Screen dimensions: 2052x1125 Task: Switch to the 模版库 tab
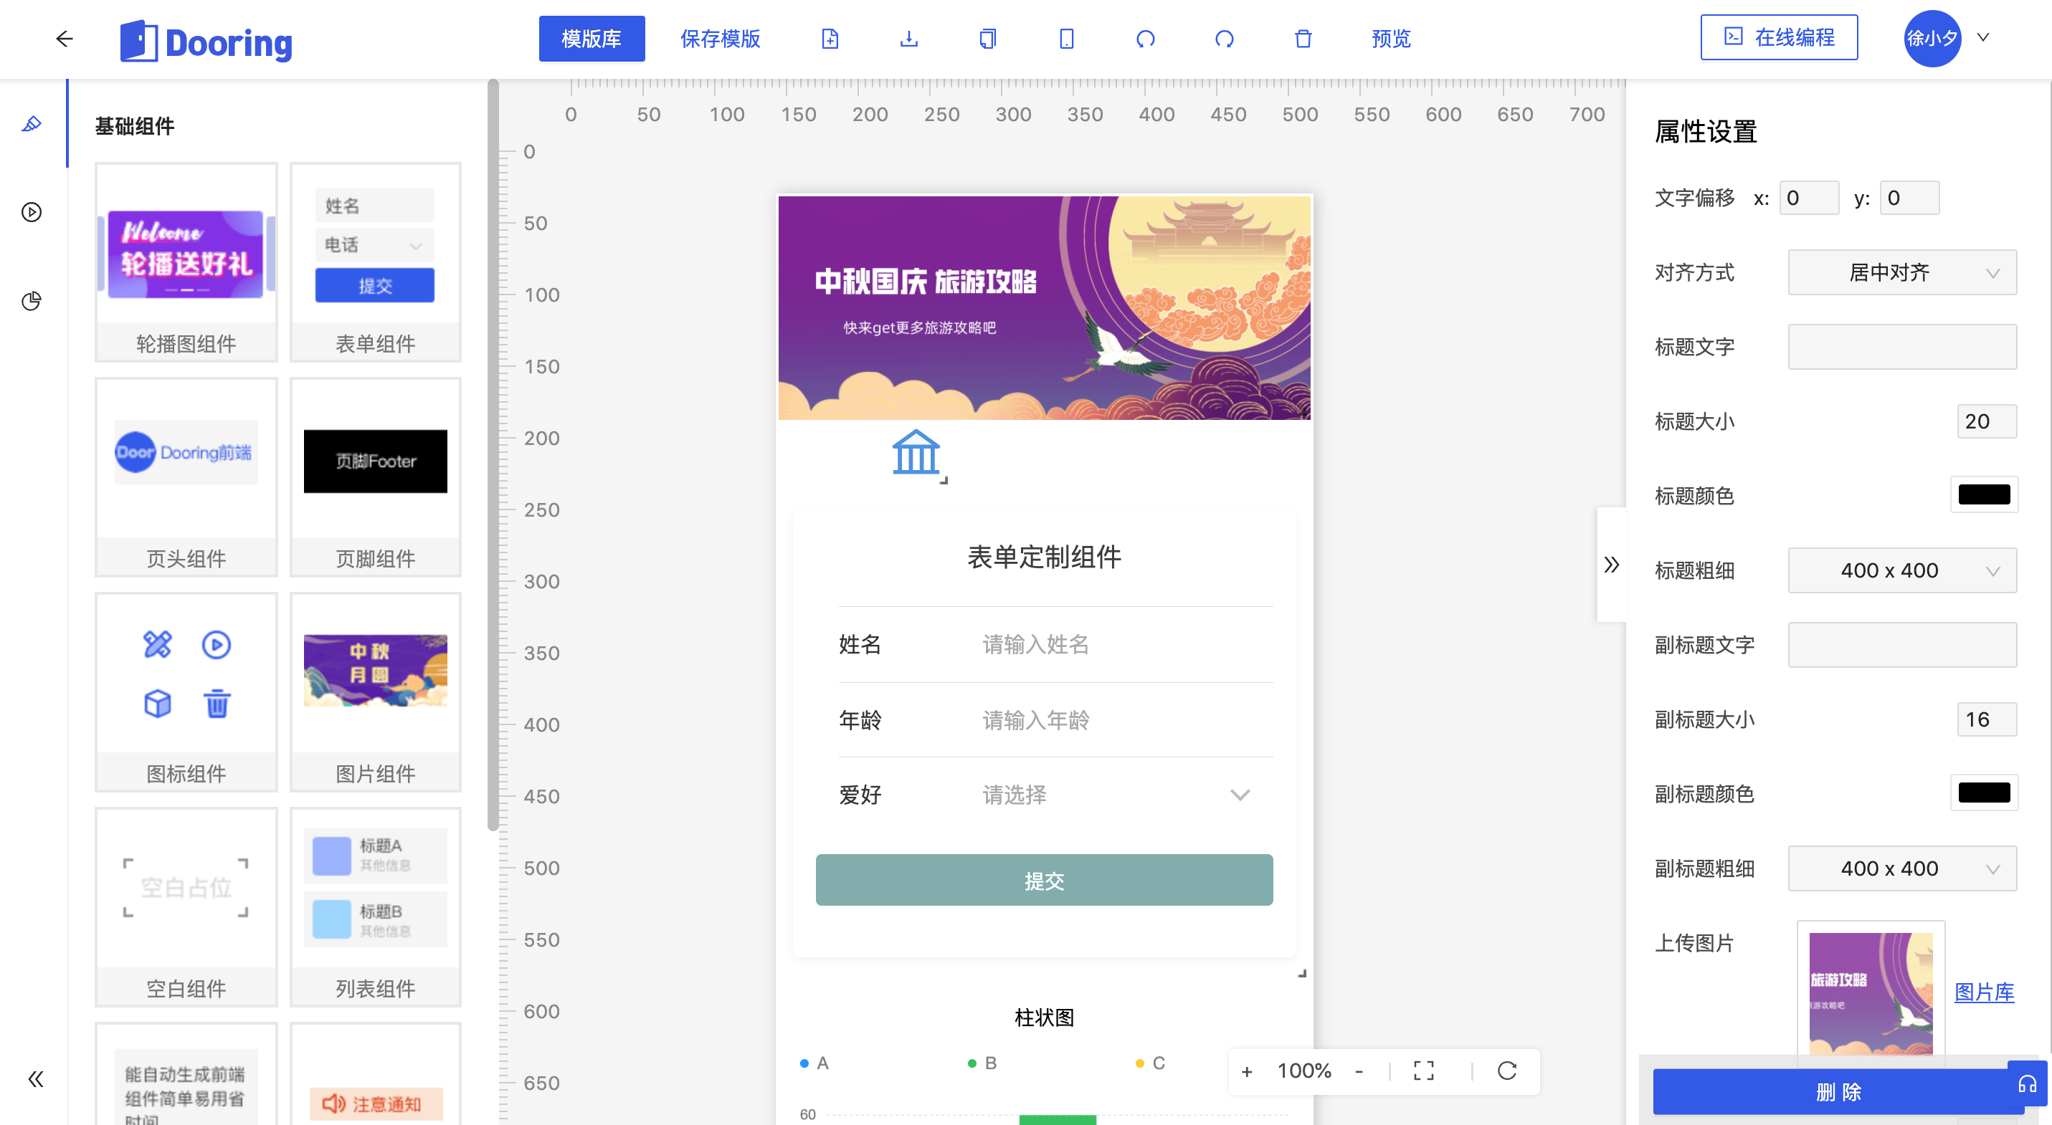592,38
